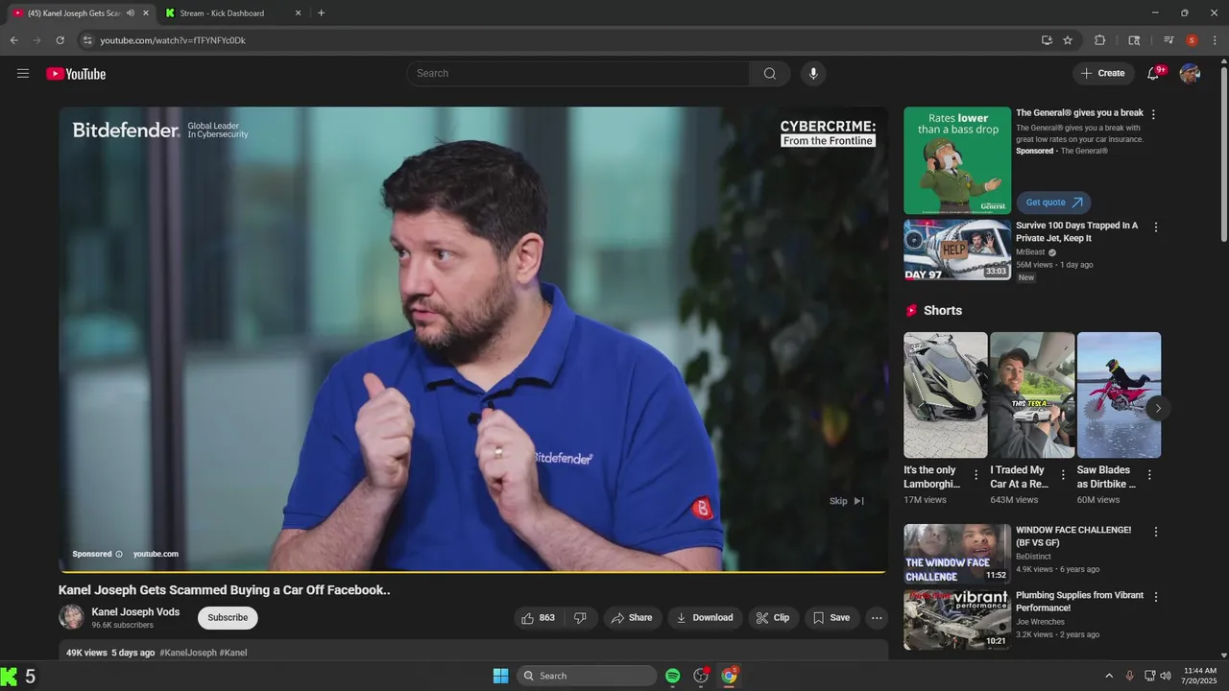This screenshot has width=1229, height=691.
Task: Click the #KanelJoseph hashtag
Action: [188, 653]
